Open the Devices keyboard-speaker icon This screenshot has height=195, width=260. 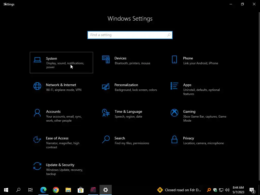tap(106, 59)
